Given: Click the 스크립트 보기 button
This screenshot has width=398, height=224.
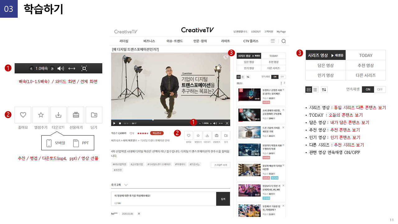Looking at the screenshot, I should [220, 165].
